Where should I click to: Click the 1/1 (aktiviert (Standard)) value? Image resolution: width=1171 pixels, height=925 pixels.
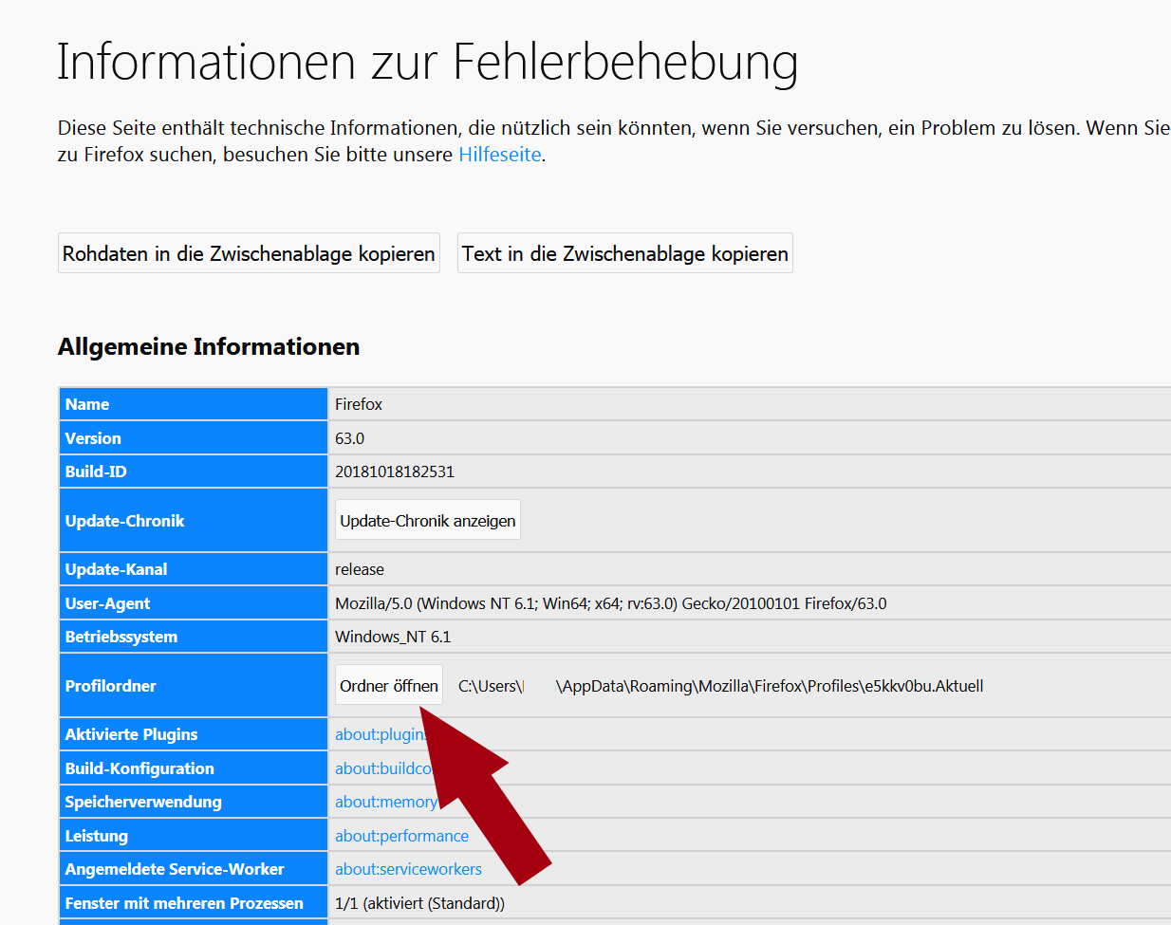click(419, 903)
